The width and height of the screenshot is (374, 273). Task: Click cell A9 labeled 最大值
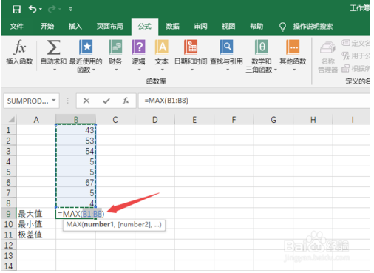(x=36, y=214)
